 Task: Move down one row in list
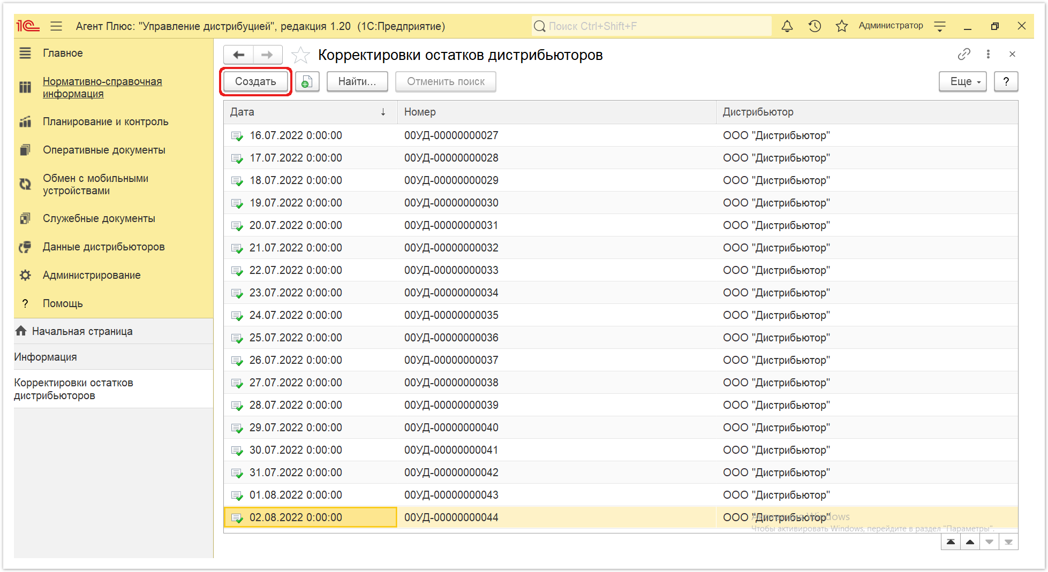pos(989,542)
